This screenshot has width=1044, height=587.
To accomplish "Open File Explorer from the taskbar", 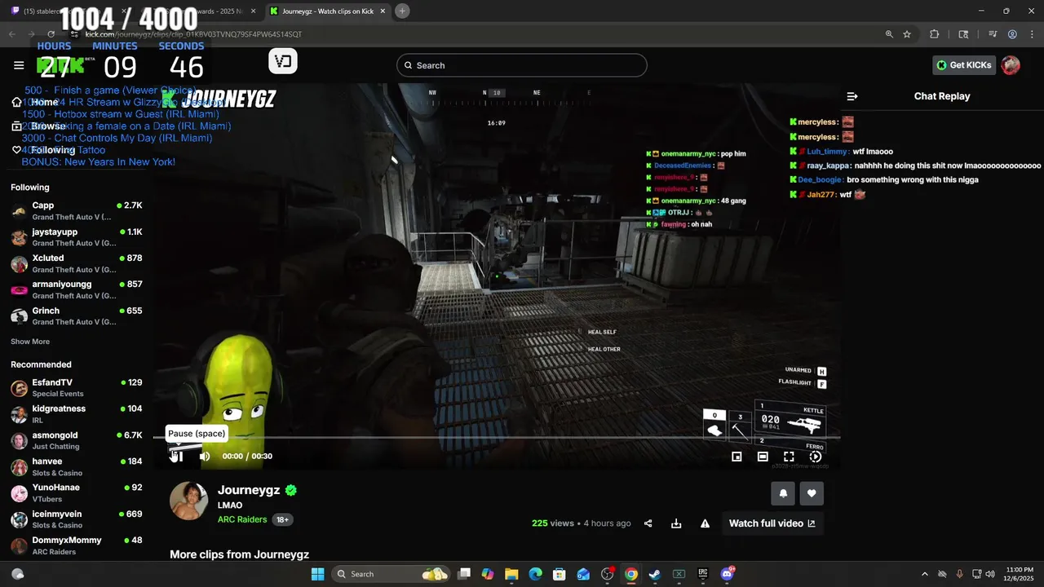I will 511,574.
